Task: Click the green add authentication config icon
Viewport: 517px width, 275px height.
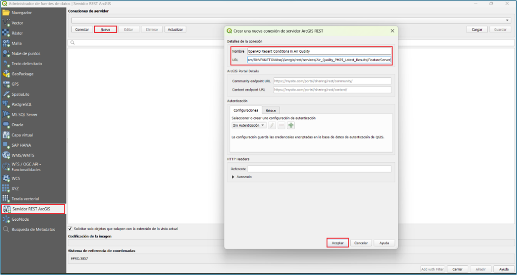Action: (291, 125)
